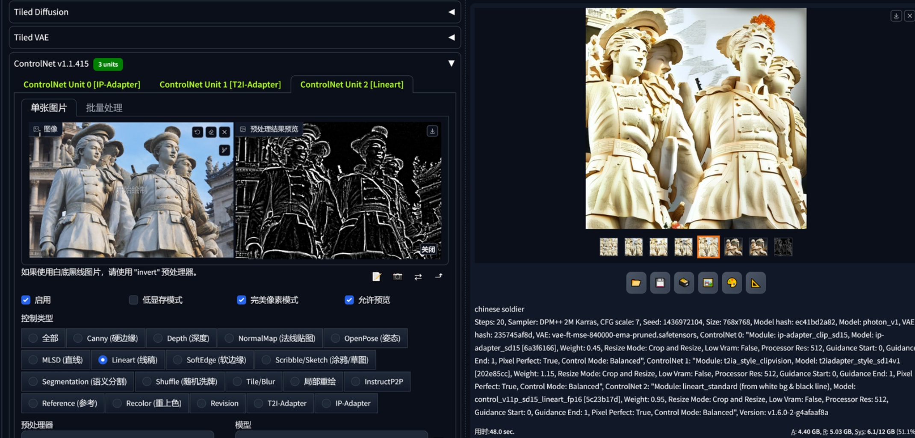Open the output images folder icon

click(x=636, y=283)
